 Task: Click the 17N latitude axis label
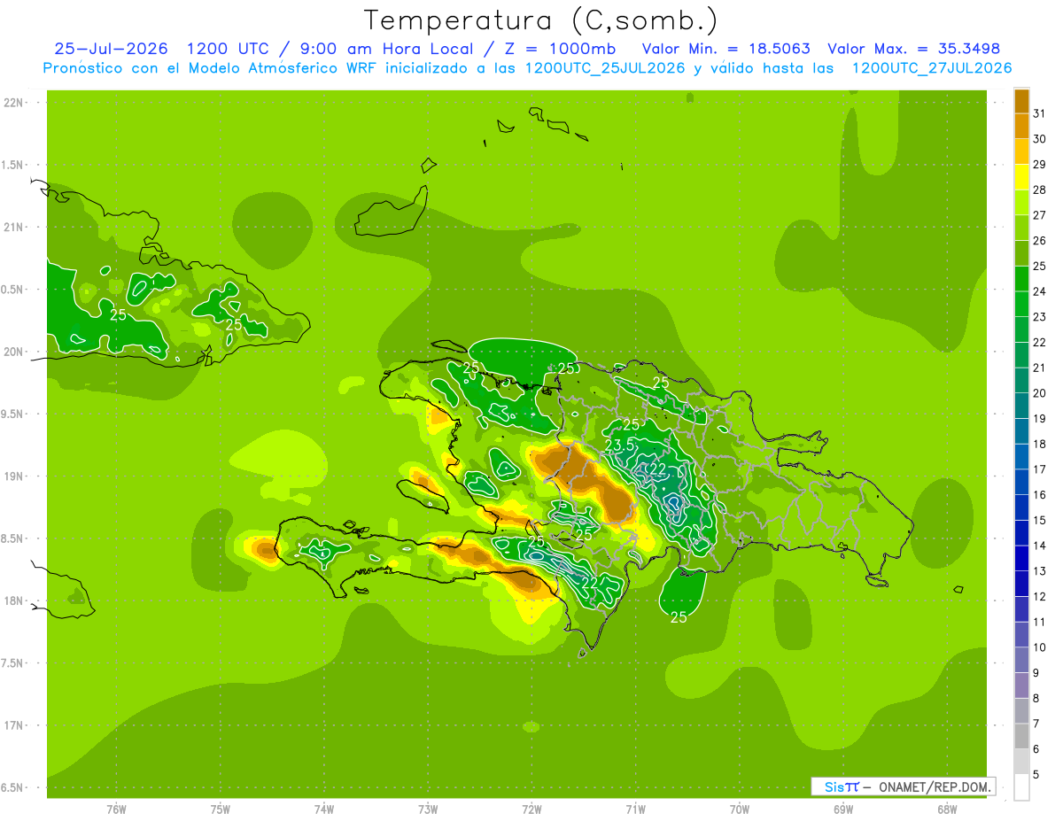point(14,725)
